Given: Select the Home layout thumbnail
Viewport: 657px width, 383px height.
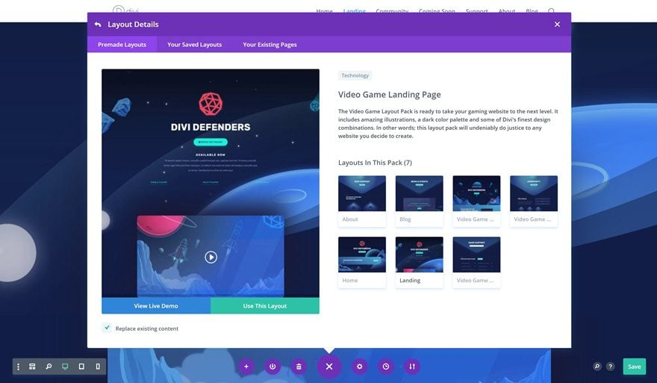Looking at the screenshot, I should 362,262.
